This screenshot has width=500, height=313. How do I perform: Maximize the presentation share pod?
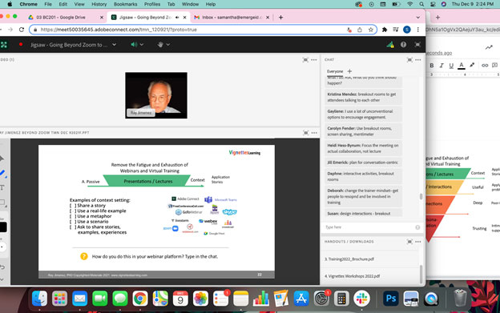pyautogui.click(x=306, y=133)
